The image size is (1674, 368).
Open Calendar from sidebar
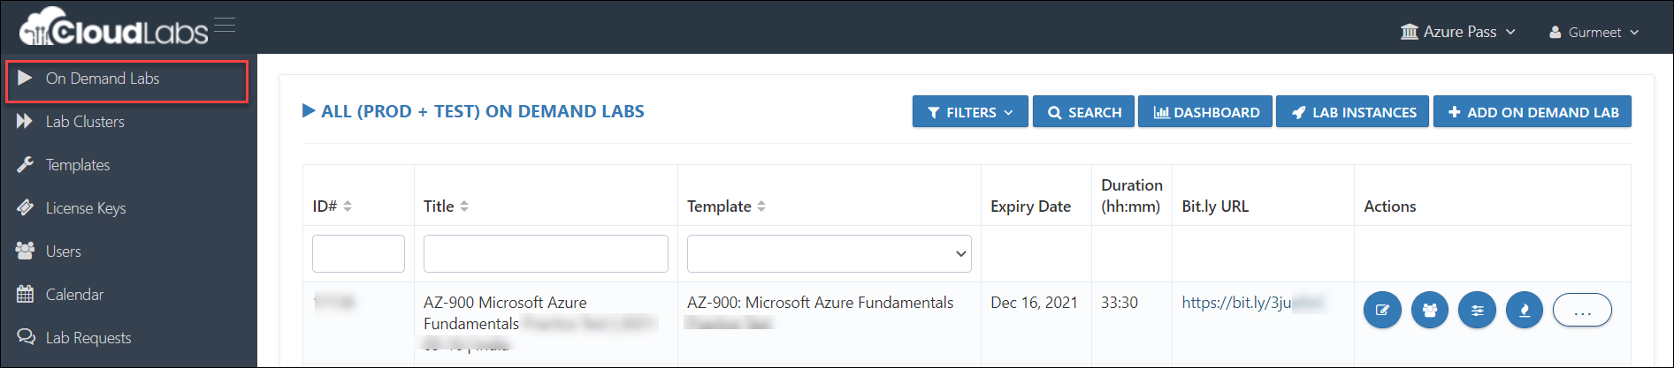74,295
